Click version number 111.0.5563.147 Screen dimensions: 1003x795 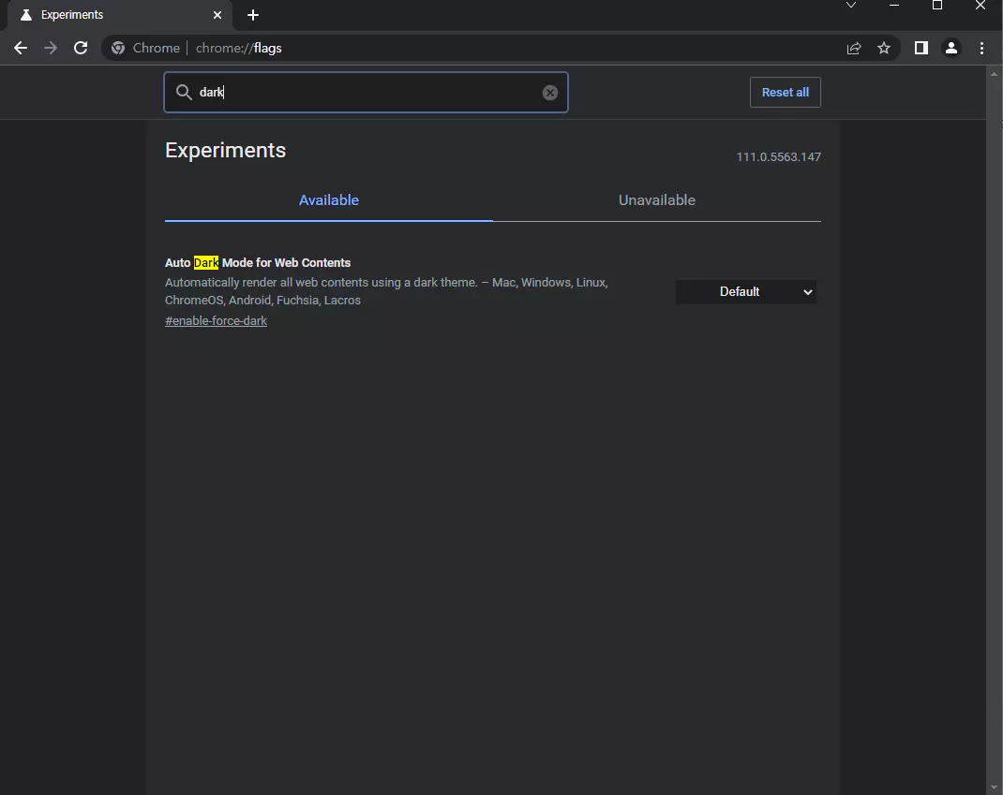[x=778, y=156]
